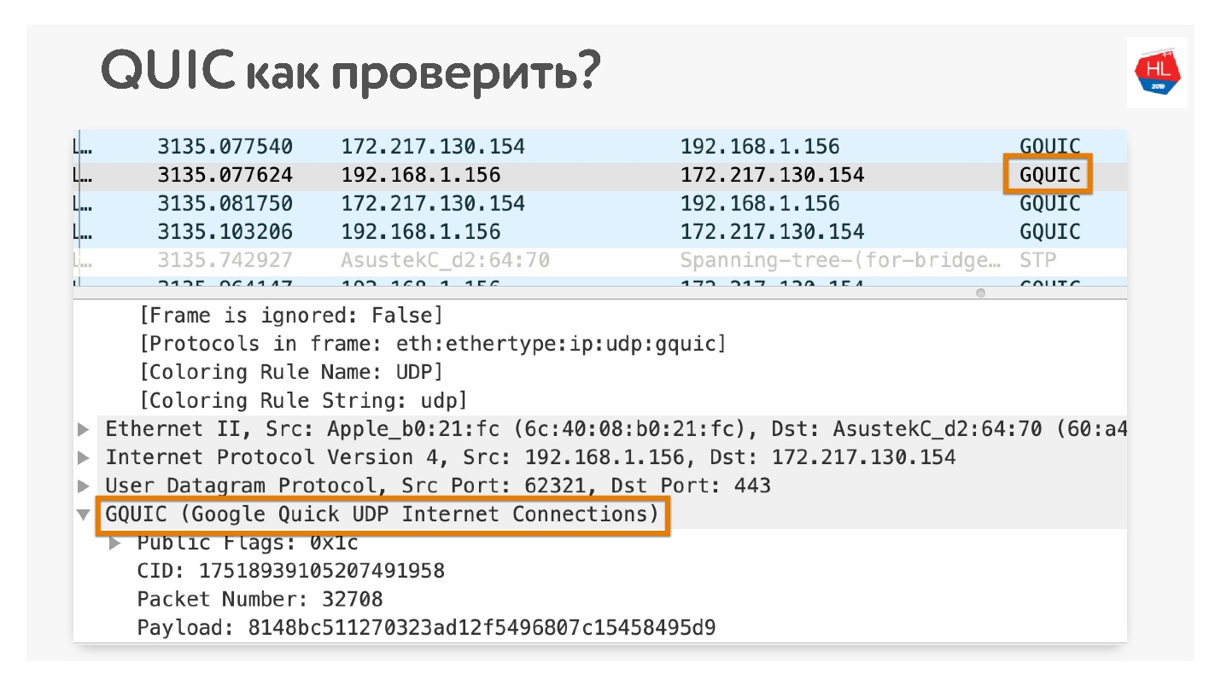Click the STP protocol cell
Image resolution: width=1221 pixels, height=686 pixels.
pos(1037,260)
